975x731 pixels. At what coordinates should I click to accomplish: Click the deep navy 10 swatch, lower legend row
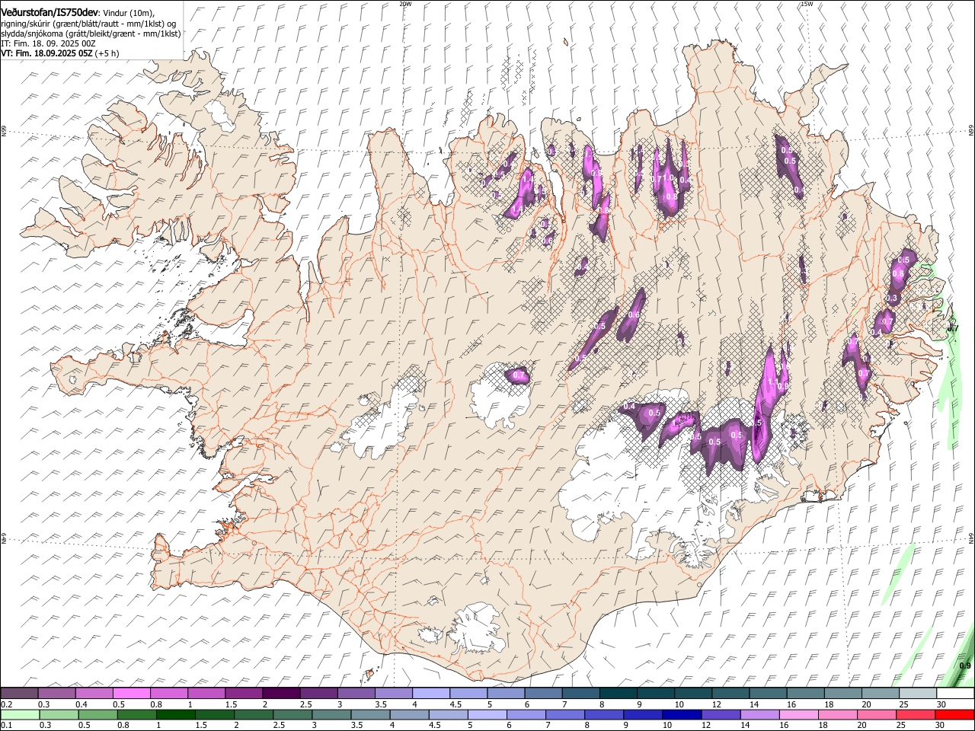coord(682,714)
